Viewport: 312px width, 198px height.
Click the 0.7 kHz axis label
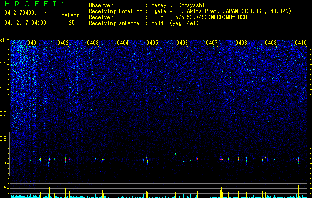[4, 163]
